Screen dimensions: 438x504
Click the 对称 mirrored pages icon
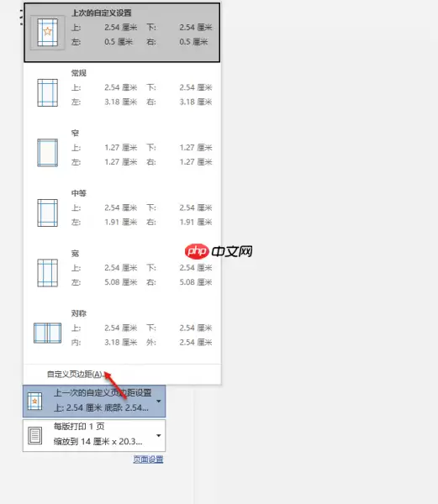click(48, 333)
